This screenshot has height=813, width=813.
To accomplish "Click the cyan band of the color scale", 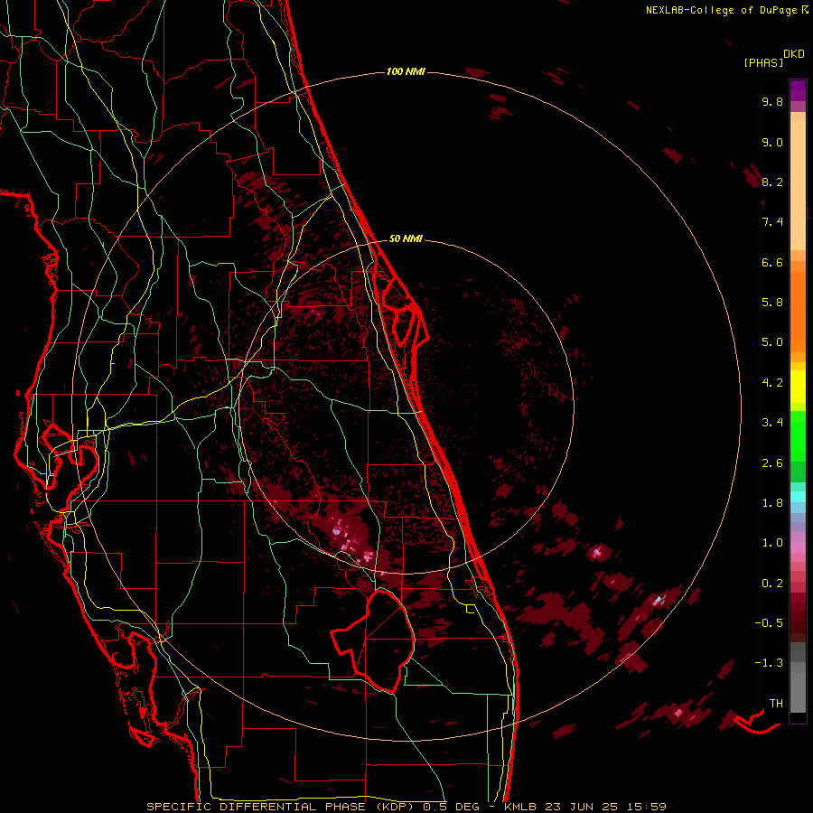I will pyautogui.click(x=798, y=497).
